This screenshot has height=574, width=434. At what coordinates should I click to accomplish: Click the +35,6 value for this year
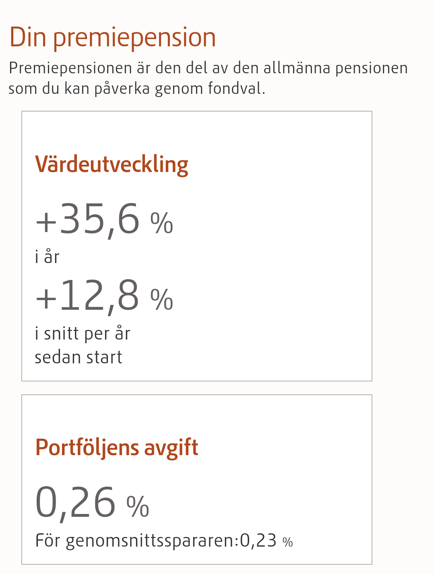tap(88, 220)
